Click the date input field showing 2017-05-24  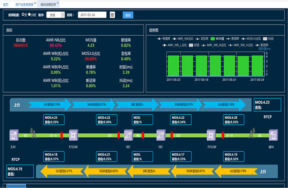click(x=92, y=15)
